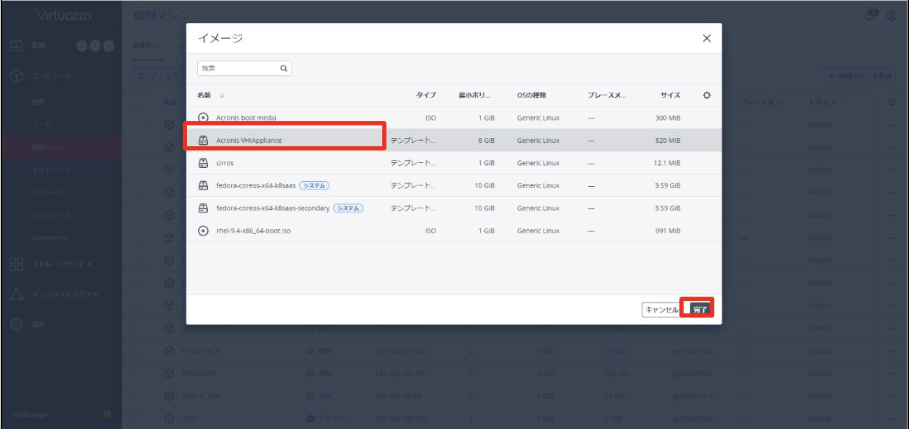911x429 pixels.
Task: Open 仮想マシン in the background sidebar
Action: (47, 147)
